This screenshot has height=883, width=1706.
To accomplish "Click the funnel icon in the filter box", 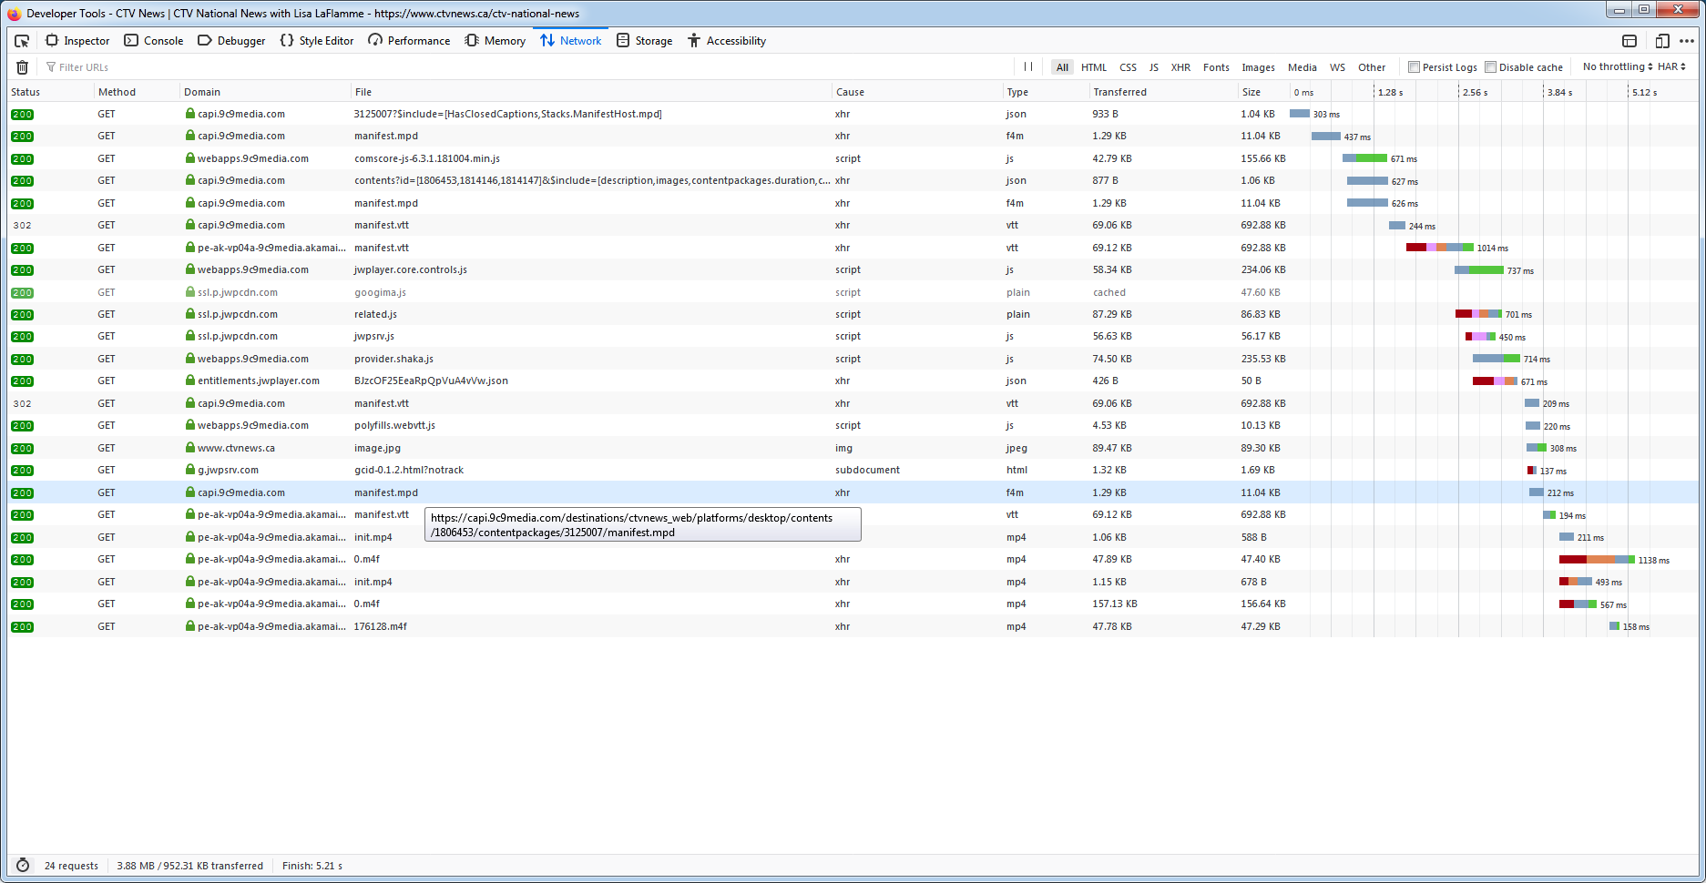I will [x=51, y=67].
